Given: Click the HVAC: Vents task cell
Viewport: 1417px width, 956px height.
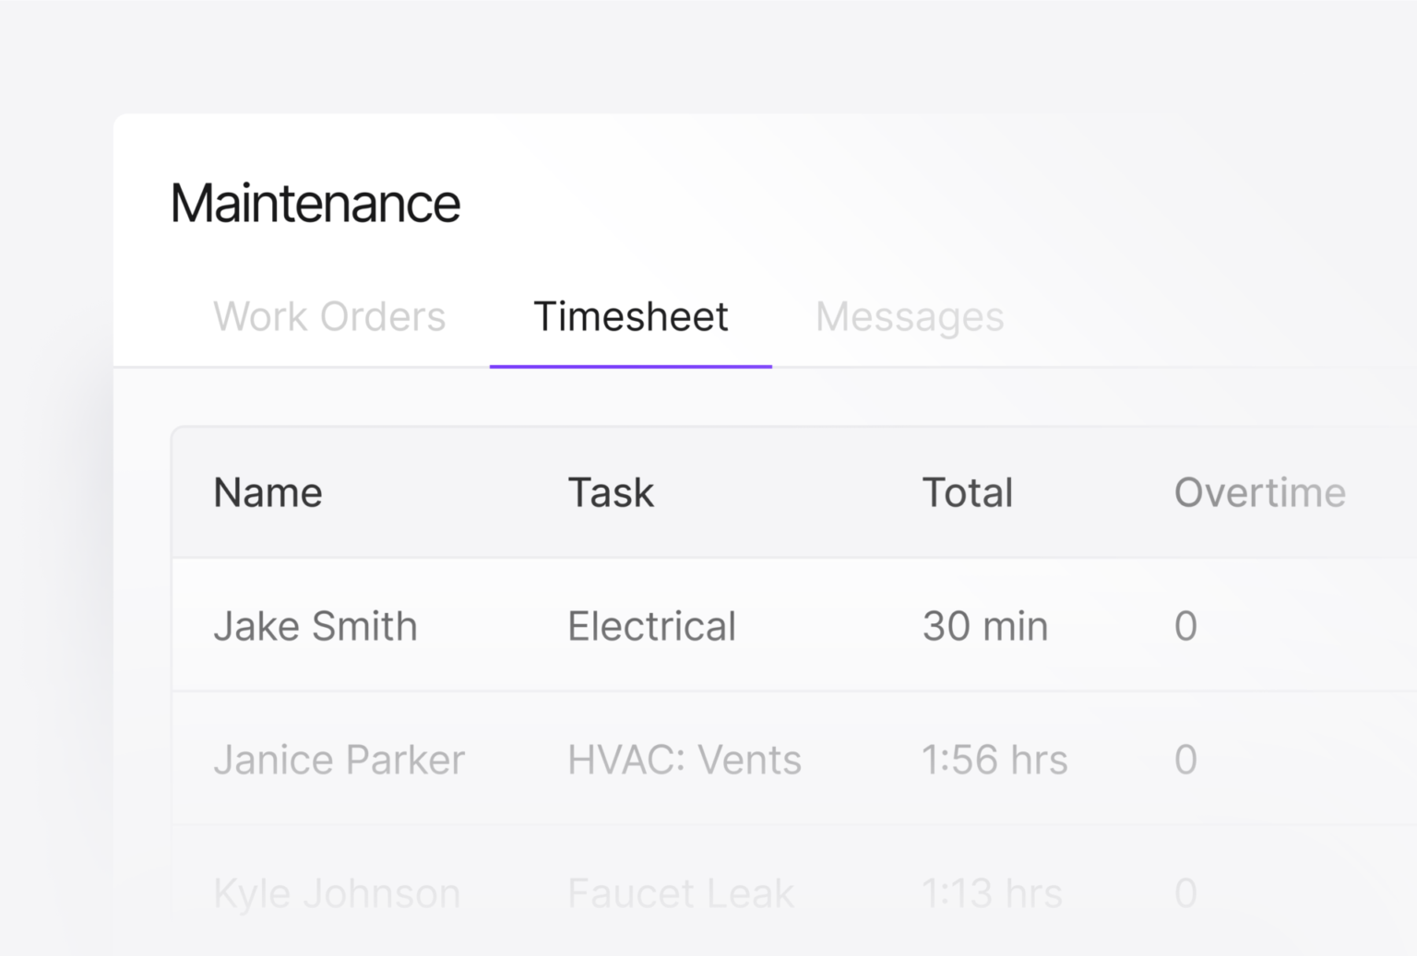Looking at the screenshot, I should 684,760.
